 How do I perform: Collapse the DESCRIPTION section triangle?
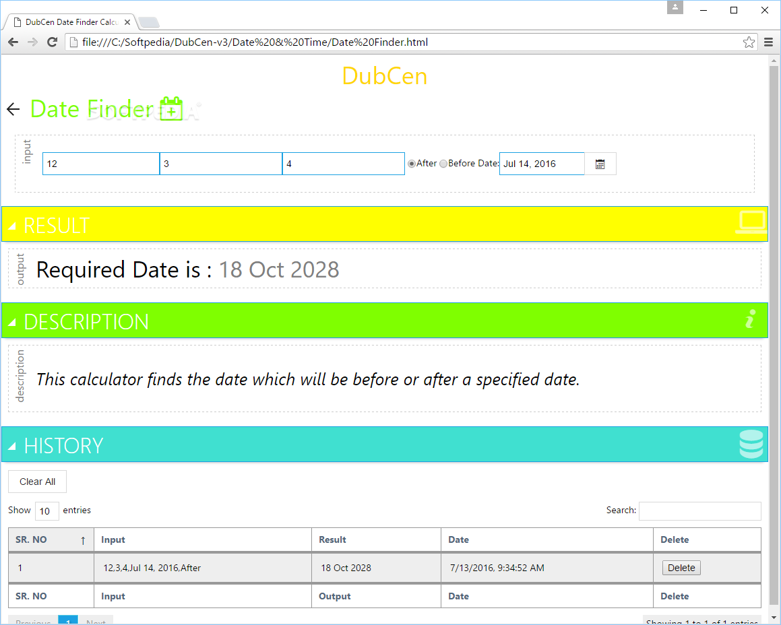[x=12, y=323]
